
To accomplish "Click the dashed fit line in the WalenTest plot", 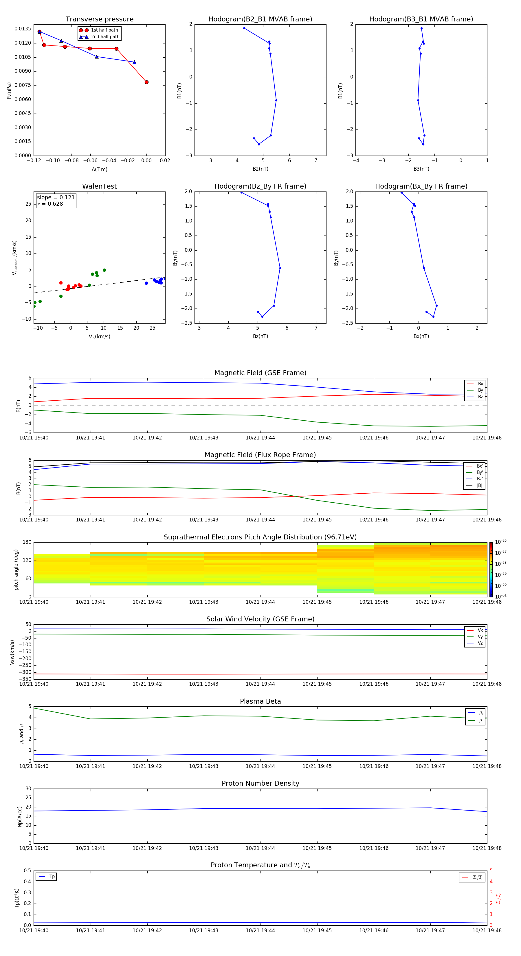I will tap(99, 285).
